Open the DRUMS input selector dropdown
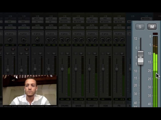The image size is (161, 120). (65, 19)
